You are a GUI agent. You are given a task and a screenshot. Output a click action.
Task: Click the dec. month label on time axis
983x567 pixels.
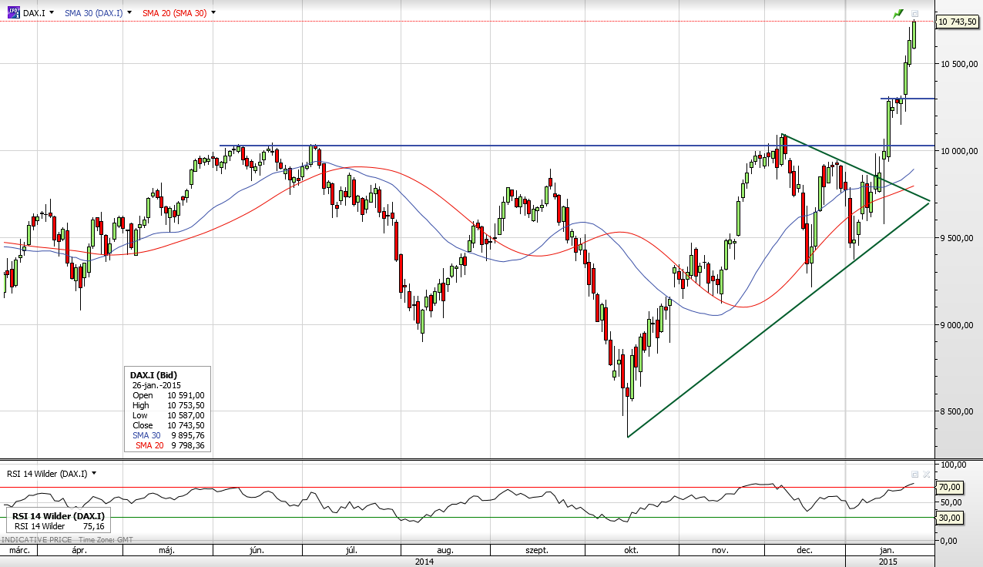[805, 550]
